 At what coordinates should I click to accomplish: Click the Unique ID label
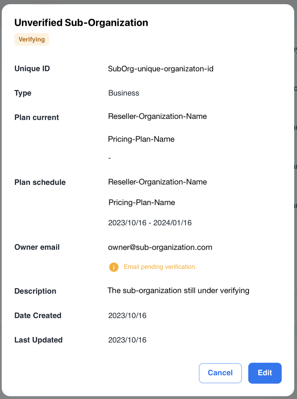tap(32, 69)
